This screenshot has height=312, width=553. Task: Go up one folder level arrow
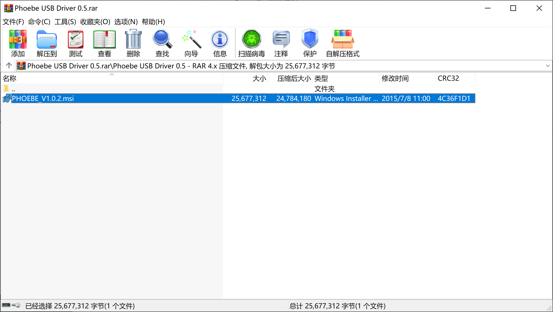[9, 66]
